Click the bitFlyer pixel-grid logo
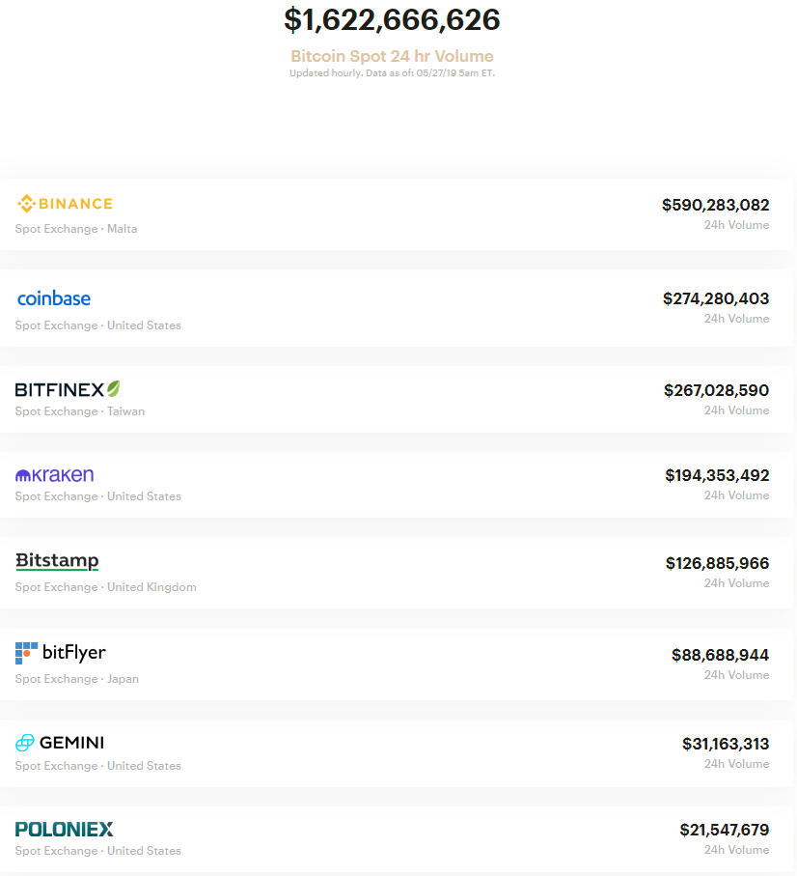Viewport: 797px width, 876px height. coord(23,652)
